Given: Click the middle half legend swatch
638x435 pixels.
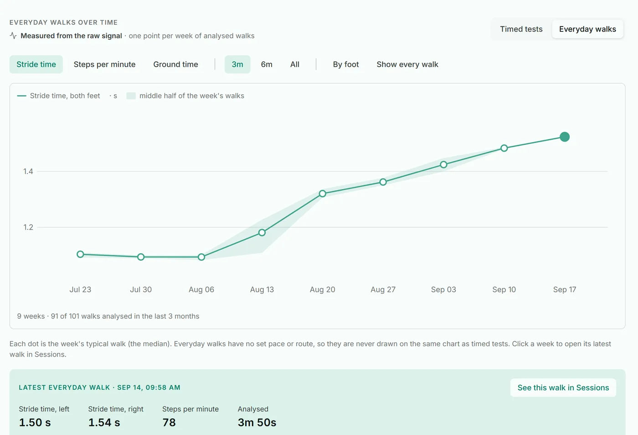Looking at the screenshot, I should (x=131, y=96).
